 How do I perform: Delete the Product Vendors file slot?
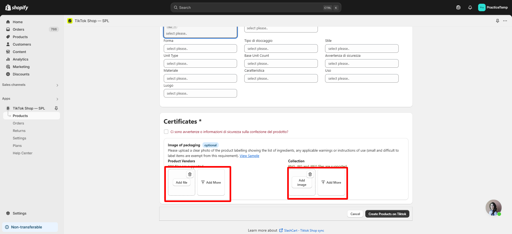[190, 174]
